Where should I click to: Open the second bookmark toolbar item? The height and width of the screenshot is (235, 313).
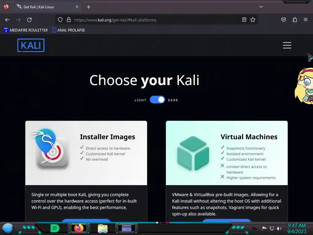tap(68, 30)
